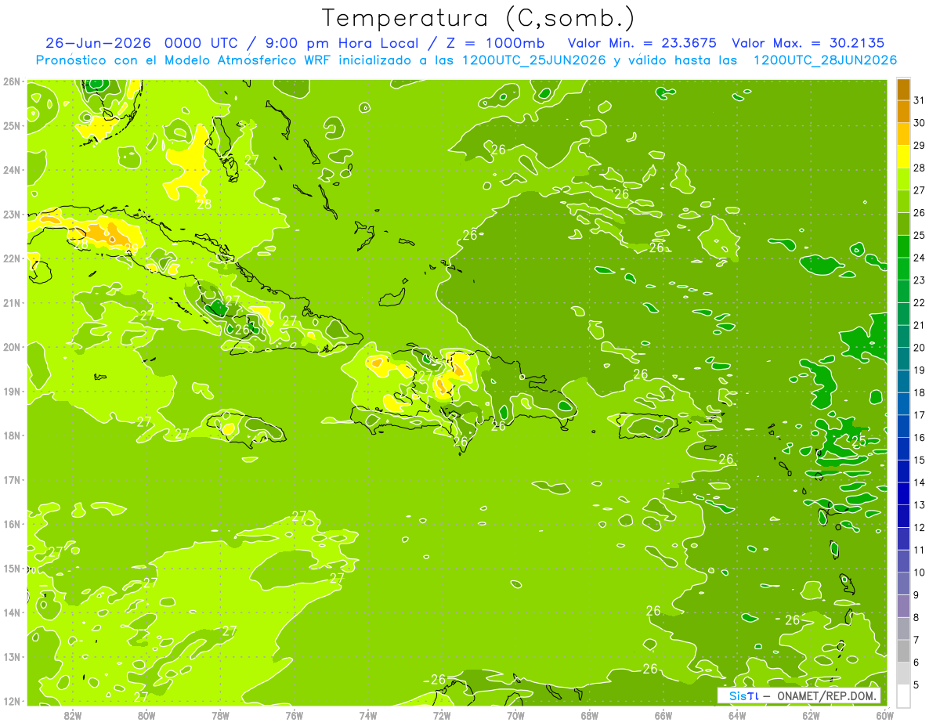Click the '66W' longitude axis label
The image size is (940, 726).
click(663, 715)
